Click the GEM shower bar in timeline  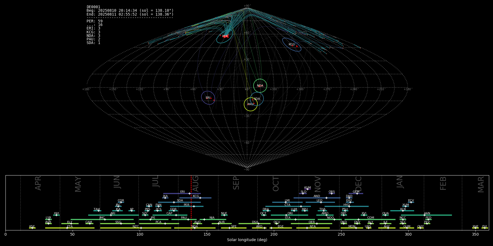tap(356, 194)
